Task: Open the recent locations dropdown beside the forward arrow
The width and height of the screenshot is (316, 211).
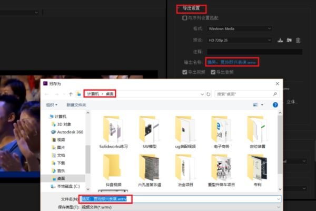Action: tap(64, 94)
